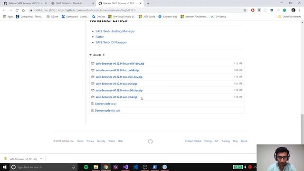Screen dimensions: 304x171
Task: Download Source code (tar.gz)
Action: point(107,111)
